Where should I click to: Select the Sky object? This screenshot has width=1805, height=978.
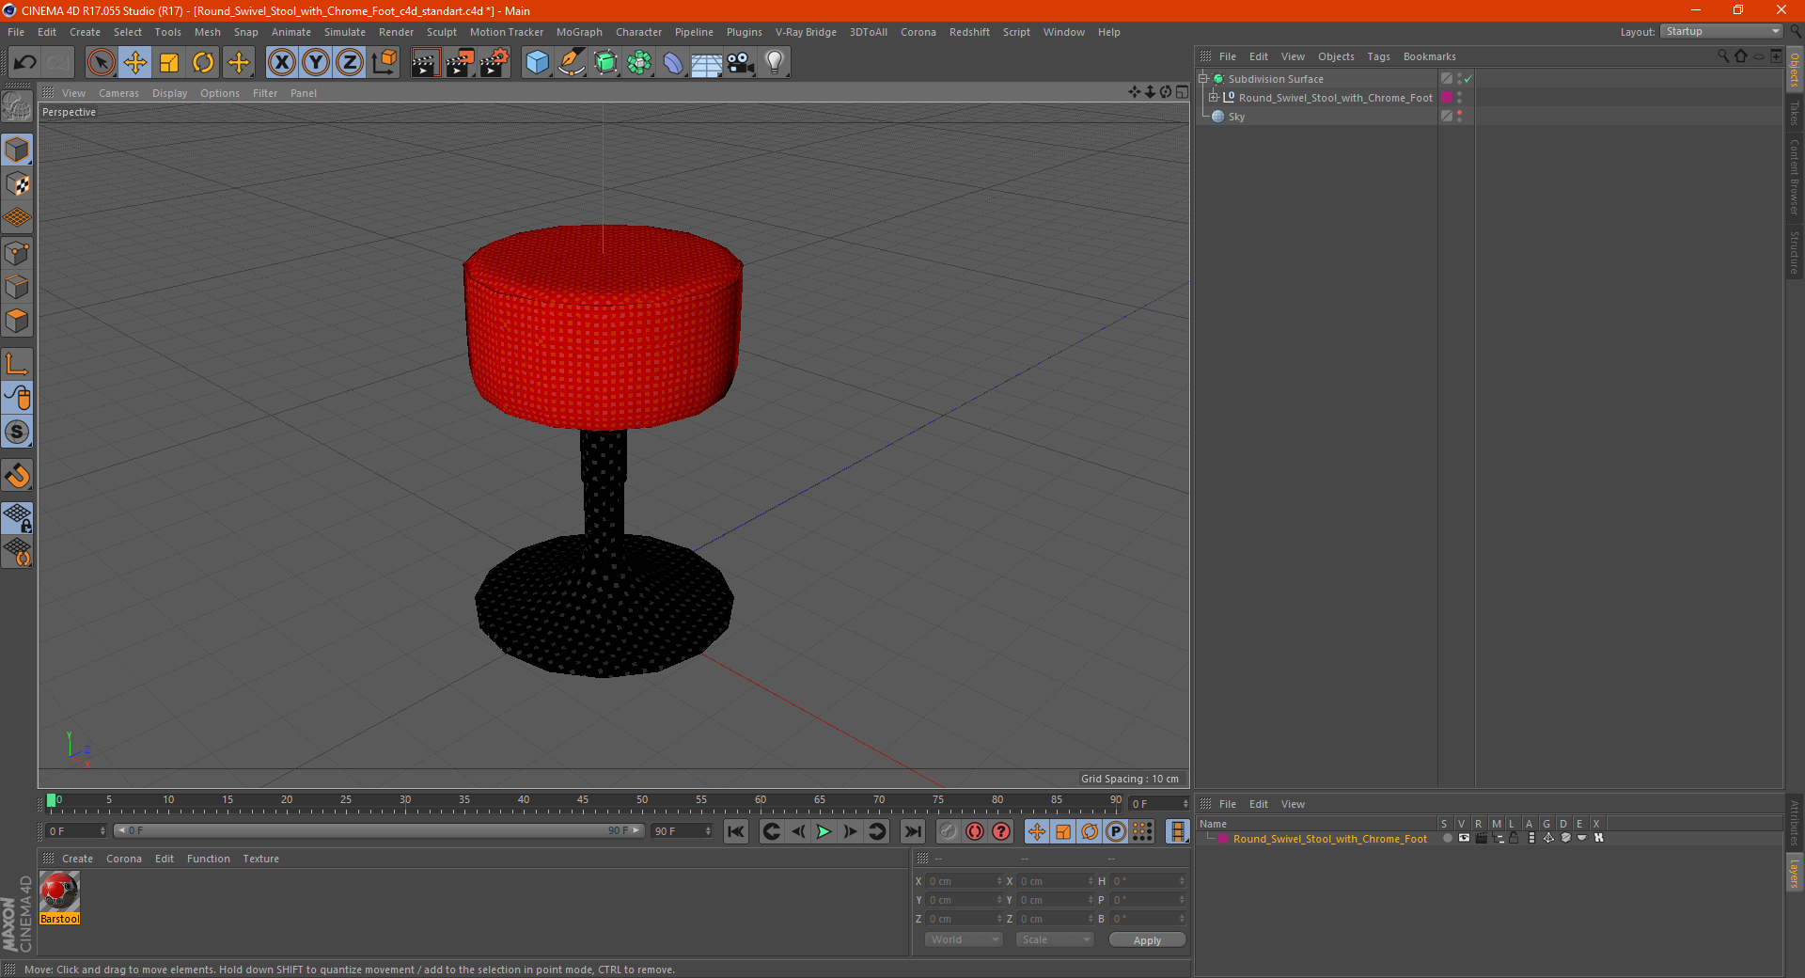(1236, 117)
